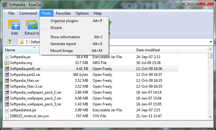Select the Softpedia.nrg file name
The width and height of the screenshot is (216, 130).
pyautogui.click(x=21, y=63)
